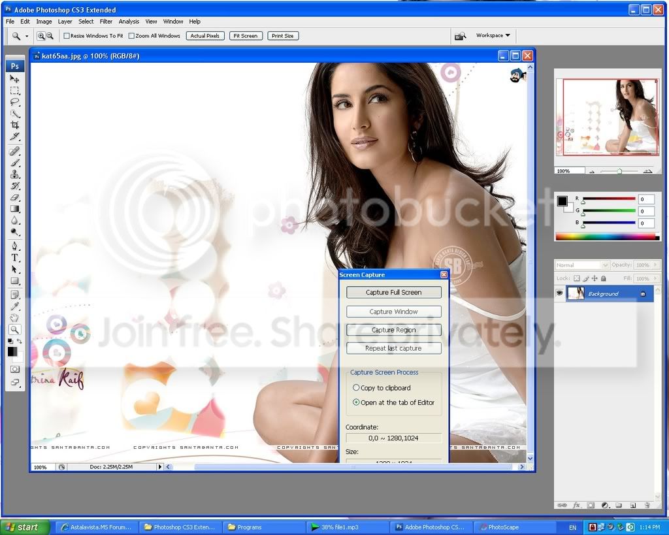
Task: Select the Move tool
Action: (14, 79)
